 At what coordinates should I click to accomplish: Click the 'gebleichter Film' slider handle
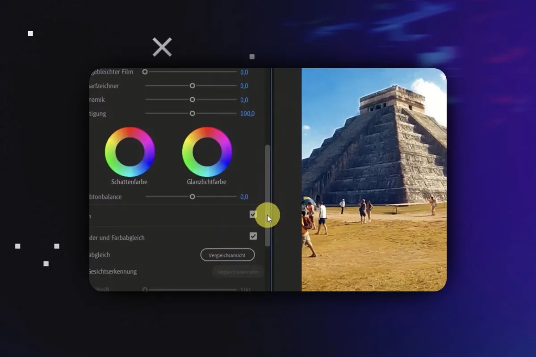click(145, 72)
